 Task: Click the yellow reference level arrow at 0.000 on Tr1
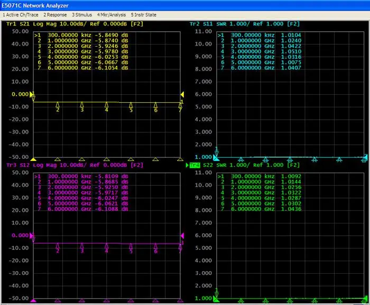click(x=31, y=94)
